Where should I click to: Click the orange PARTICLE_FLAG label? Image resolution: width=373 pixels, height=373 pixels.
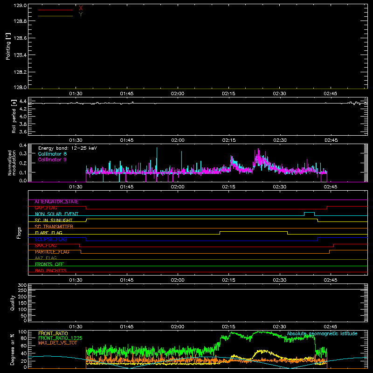[x=52, y=252]
